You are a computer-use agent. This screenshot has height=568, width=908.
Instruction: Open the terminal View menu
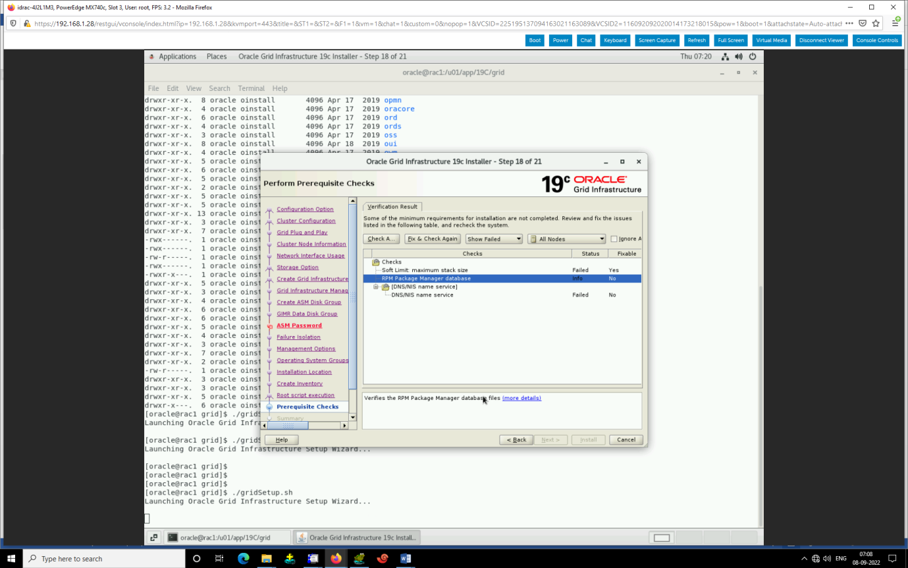(x=194, y=88)
